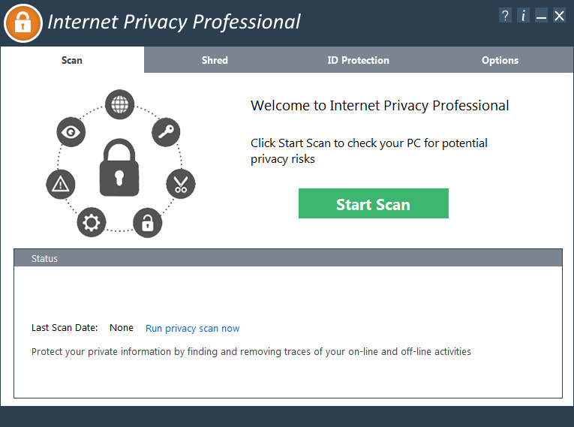574x427 pixels.
Task: Click the gear icon in the circle
Action: click(92, 222)
